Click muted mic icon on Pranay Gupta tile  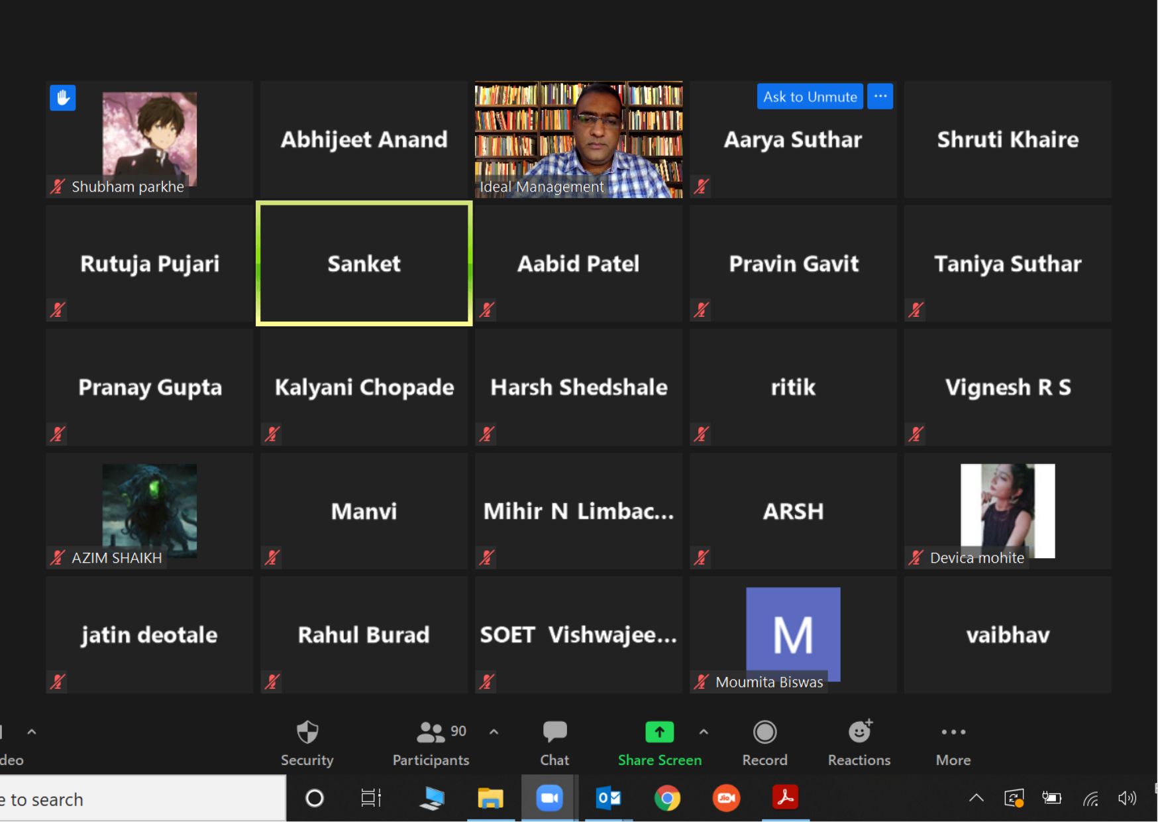(58, 434)
